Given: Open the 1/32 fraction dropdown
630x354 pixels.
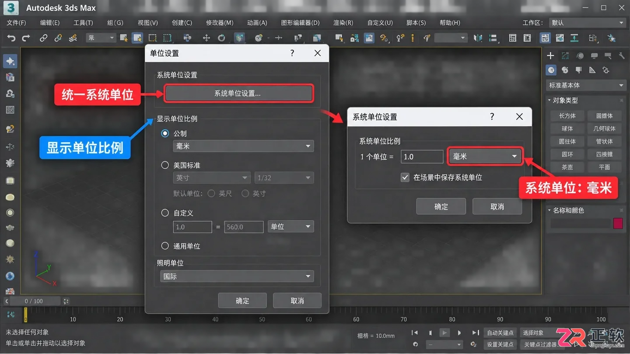Looking at the screenshot, I should tap(284, 178).
